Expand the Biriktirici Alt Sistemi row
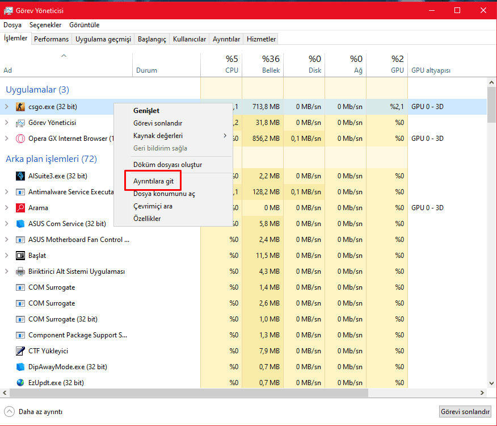Screen dimensions: 497x426 point(7,272)
